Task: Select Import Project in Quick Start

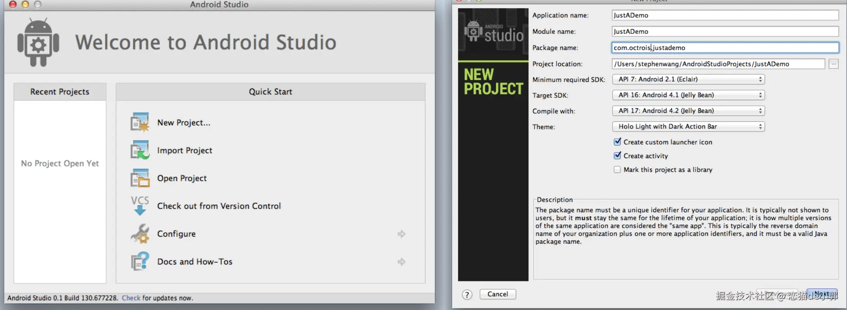Action: pyautogui.click(x=184, y=150)
